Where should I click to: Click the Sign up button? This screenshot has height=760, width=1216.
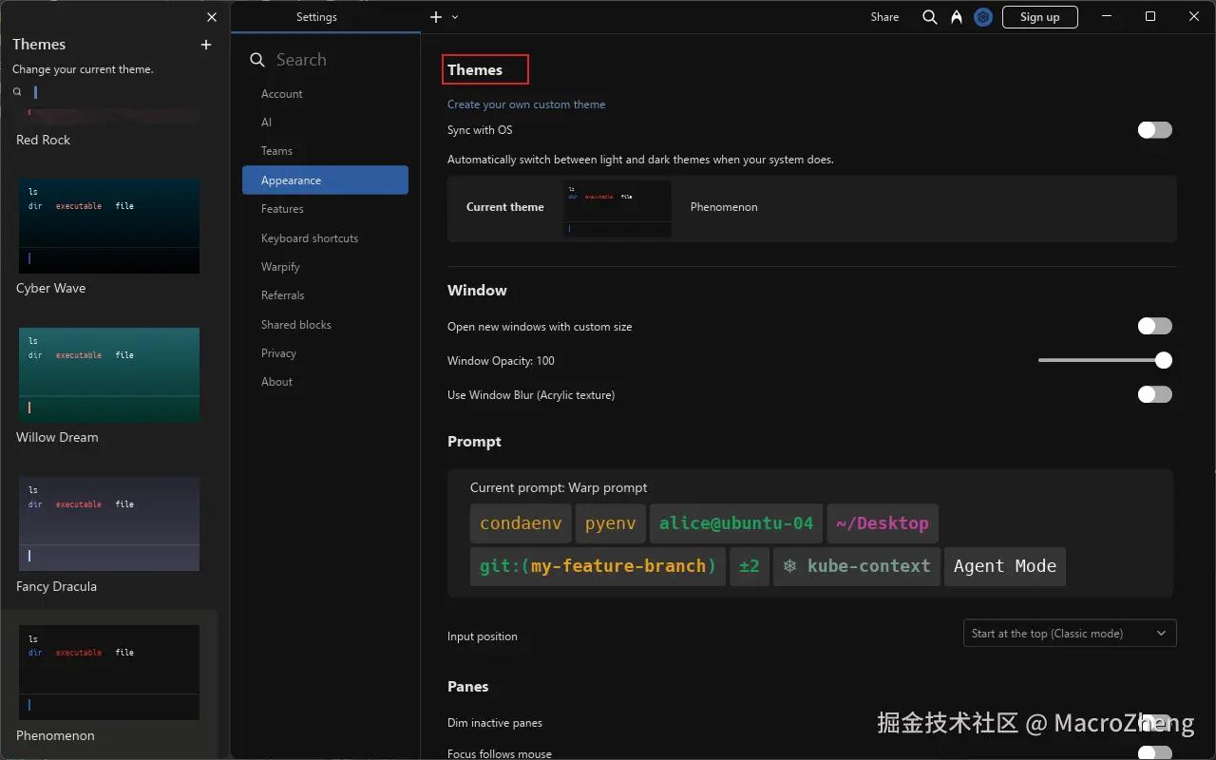tap(1040, 17)
